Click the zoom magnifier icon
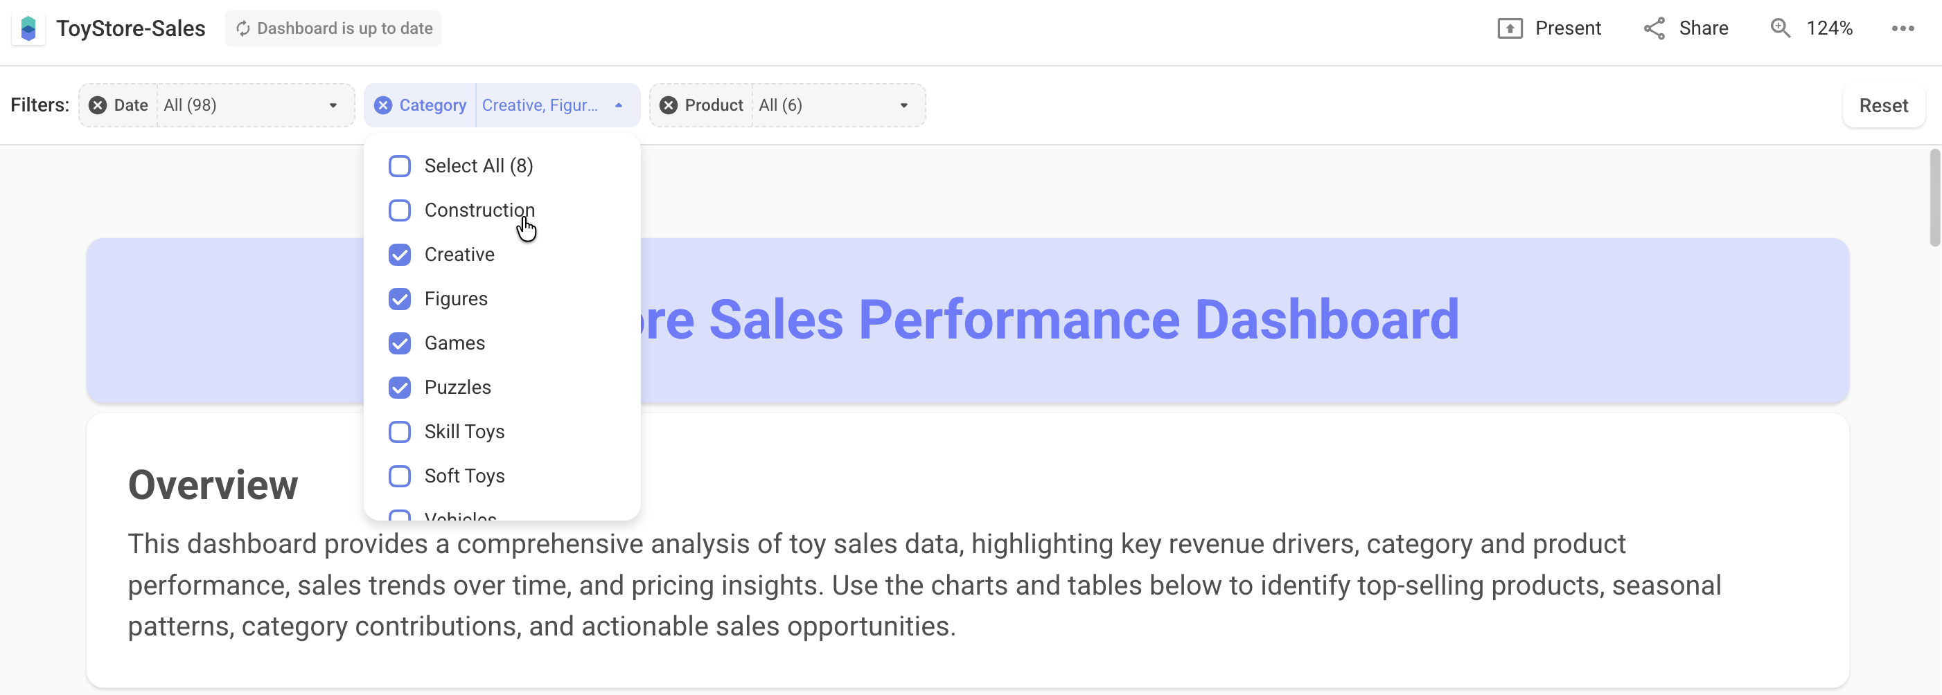 pyautogui.click(x=1781, y=28)
